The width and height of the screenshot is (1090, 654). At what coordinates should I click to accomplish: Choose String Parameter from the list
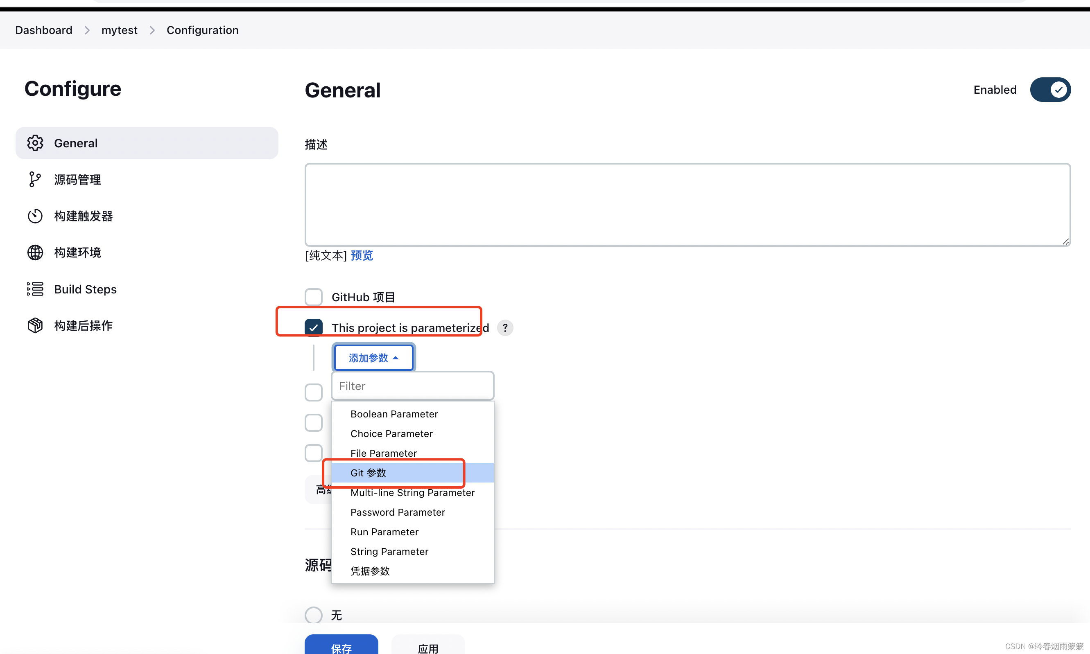(413, 552)
